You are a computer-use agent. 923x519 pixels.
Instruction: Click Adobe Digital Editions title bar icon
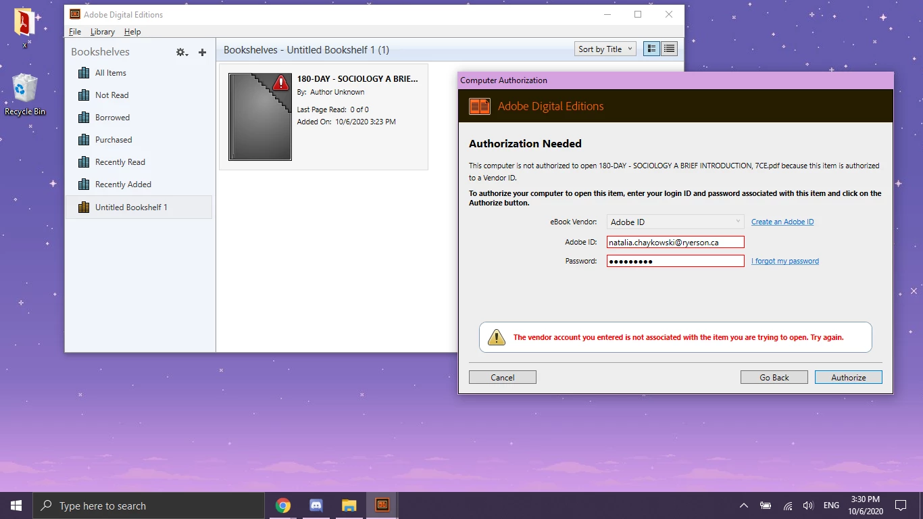(x=74, y=14)
